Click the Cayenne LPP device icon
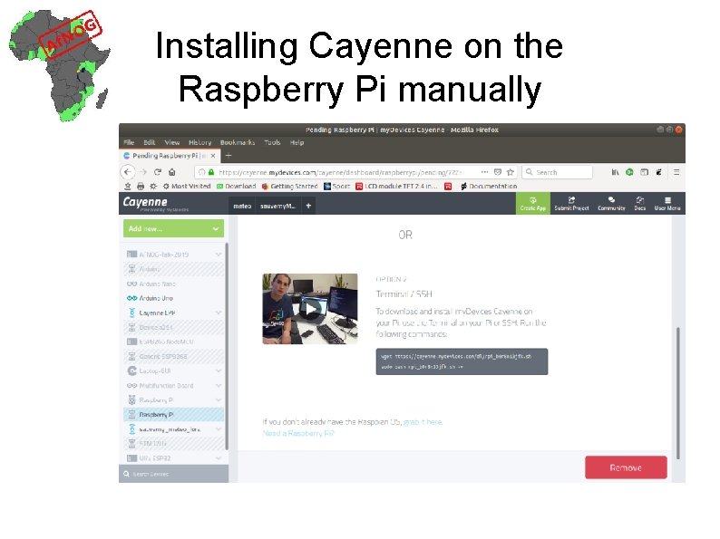Image resolution: width=720 pixels, height=539 pixels. [131, 313]
